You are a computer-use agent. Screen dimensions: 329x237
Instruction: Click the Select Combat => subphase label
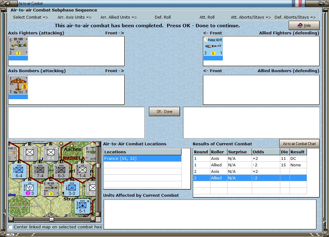coord(30,17)
